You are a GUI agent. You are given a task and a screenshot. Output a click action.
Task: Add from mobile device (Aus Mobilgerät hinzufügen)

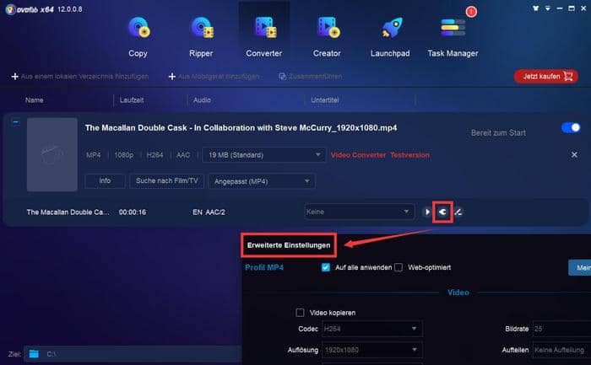(x=214, y=77)
